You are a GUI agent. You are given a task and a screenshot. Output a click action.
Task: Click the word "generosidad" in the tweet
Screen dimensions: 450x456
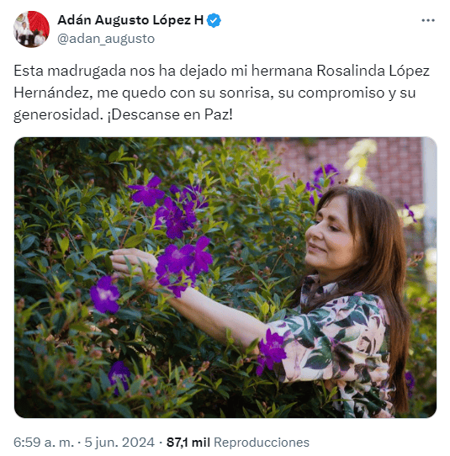pyautogui.click(x=56, y=114)
